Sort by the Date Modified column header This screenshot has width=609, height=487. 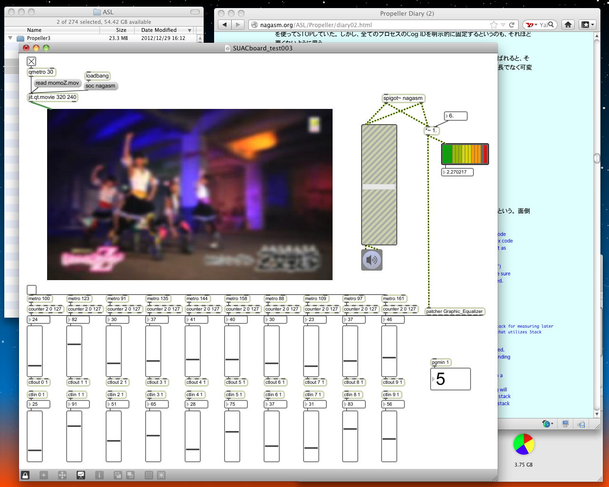click(x=159, y=30)
